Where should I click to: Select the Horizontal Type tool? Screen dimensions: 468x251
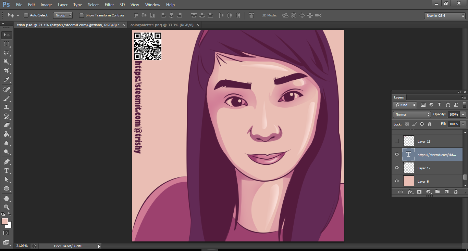pyautogui.click(x=7, y=171)
